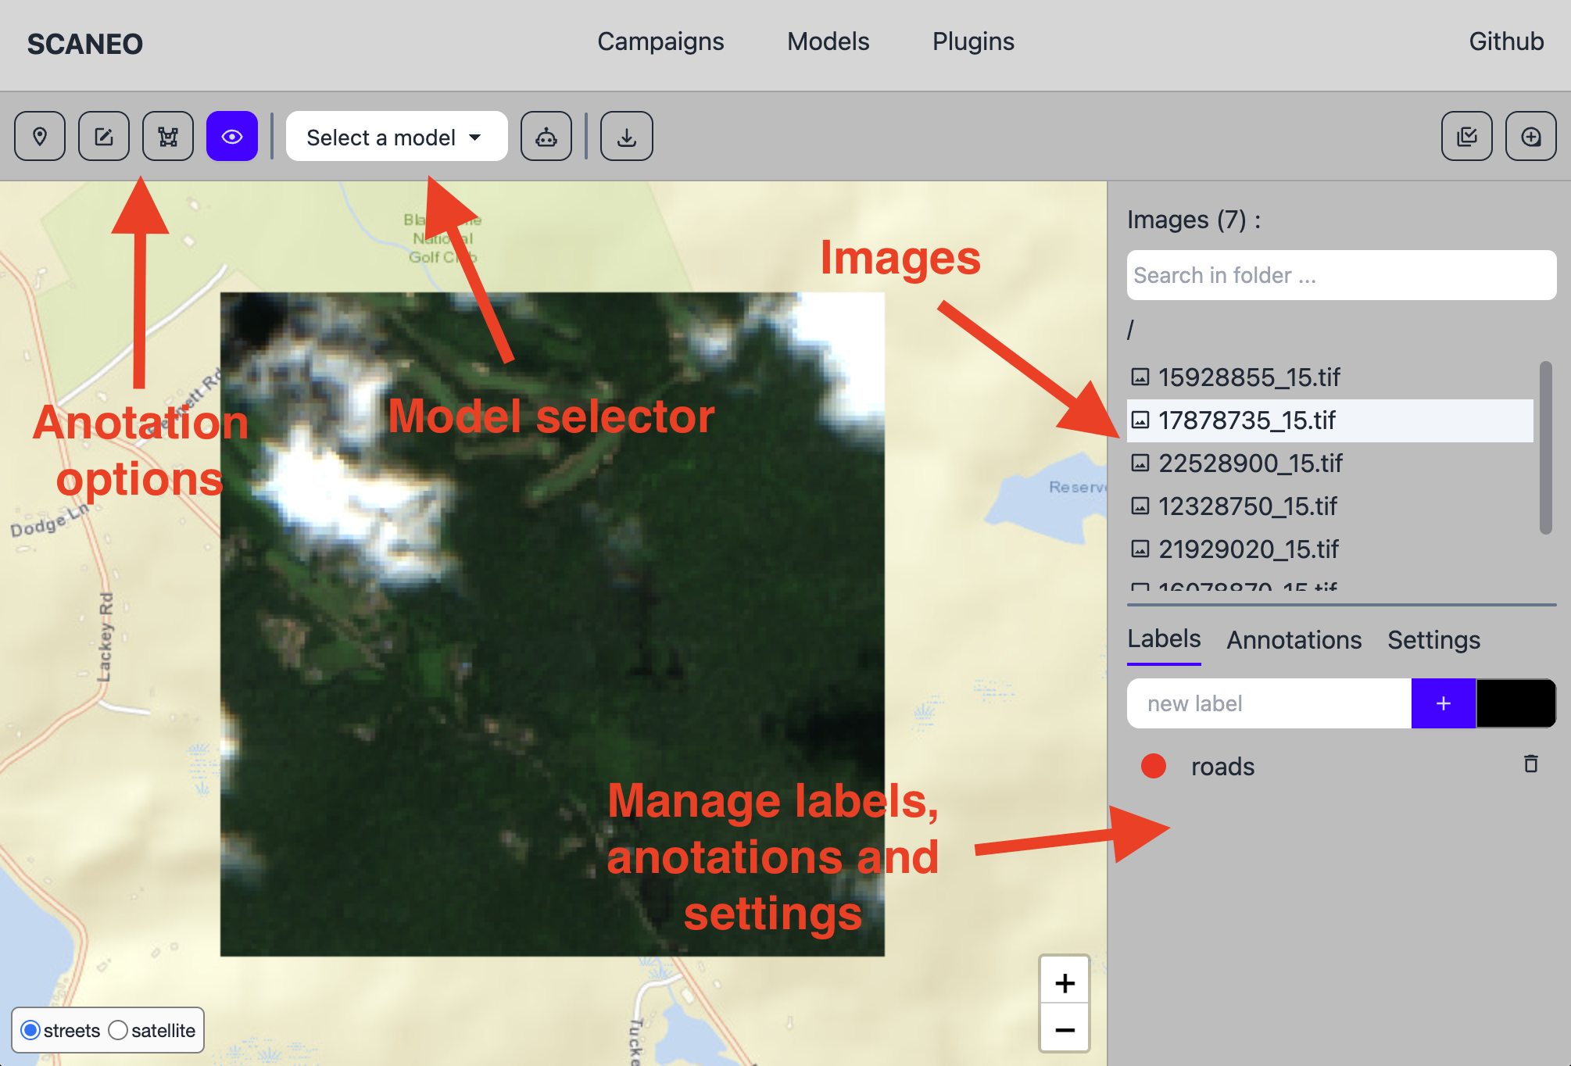This screenshot has width=1571, height=1066.
Task: Select image 15928855_15.tif
Action: (1330, 377)
